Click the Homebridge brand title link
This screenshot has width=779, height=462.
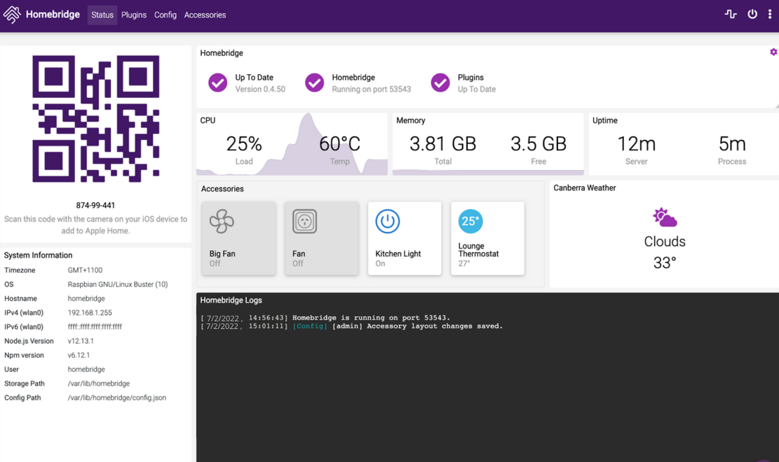[x=53, y=15]
